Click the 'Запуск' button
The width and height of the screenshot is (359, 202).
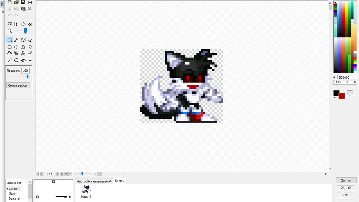pos(346,180)
